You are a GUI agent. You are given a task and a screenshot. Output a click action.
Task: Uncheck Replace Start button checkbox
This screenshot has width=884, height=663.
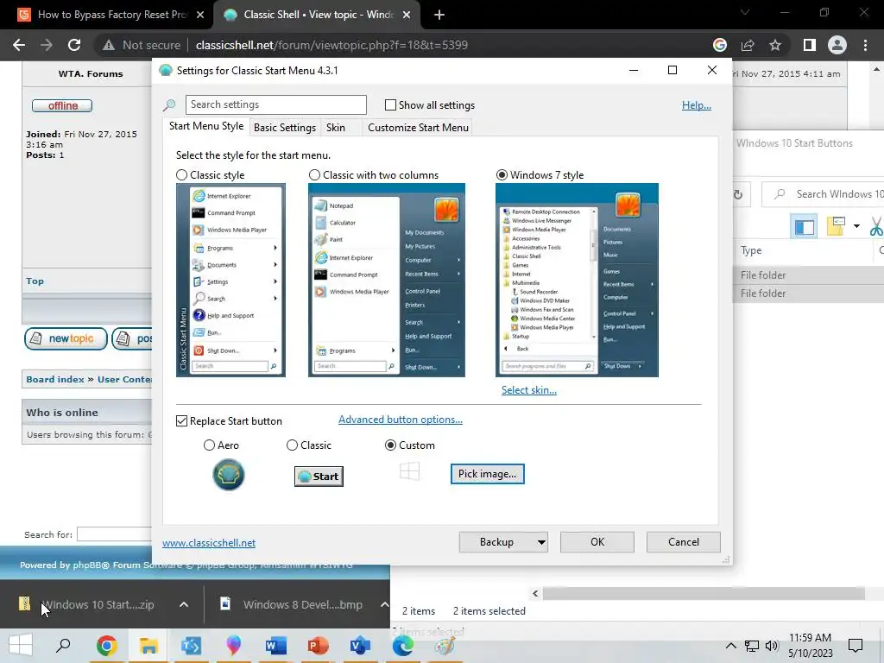point(181,421)
